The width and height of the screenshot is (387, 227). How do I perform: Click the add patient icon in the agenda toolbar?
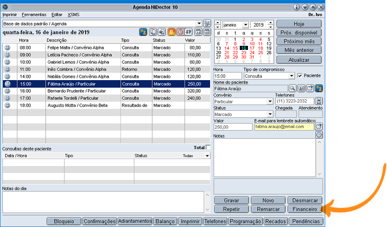coord(143,32)
